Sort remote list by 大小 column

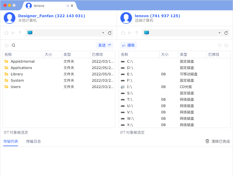pos(169,54)
